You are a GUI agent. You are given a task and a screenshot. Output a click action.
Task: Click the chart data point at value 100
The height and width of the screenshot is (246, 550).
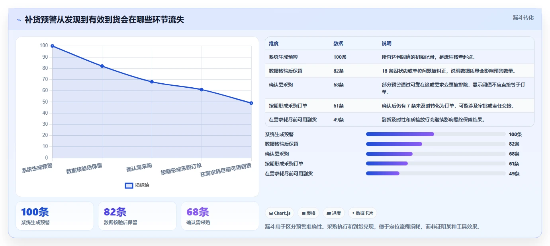[x=52, y=46]
